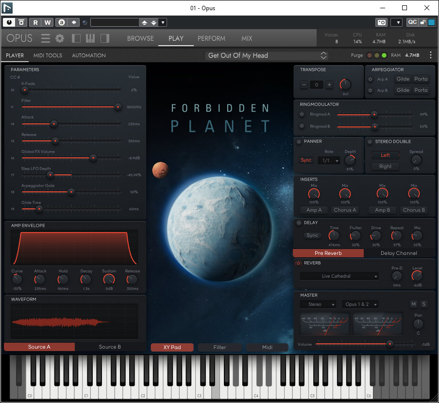Viewport: 439px width, 403px height.
Task: Click the Source B button
Action: point(110,347)
